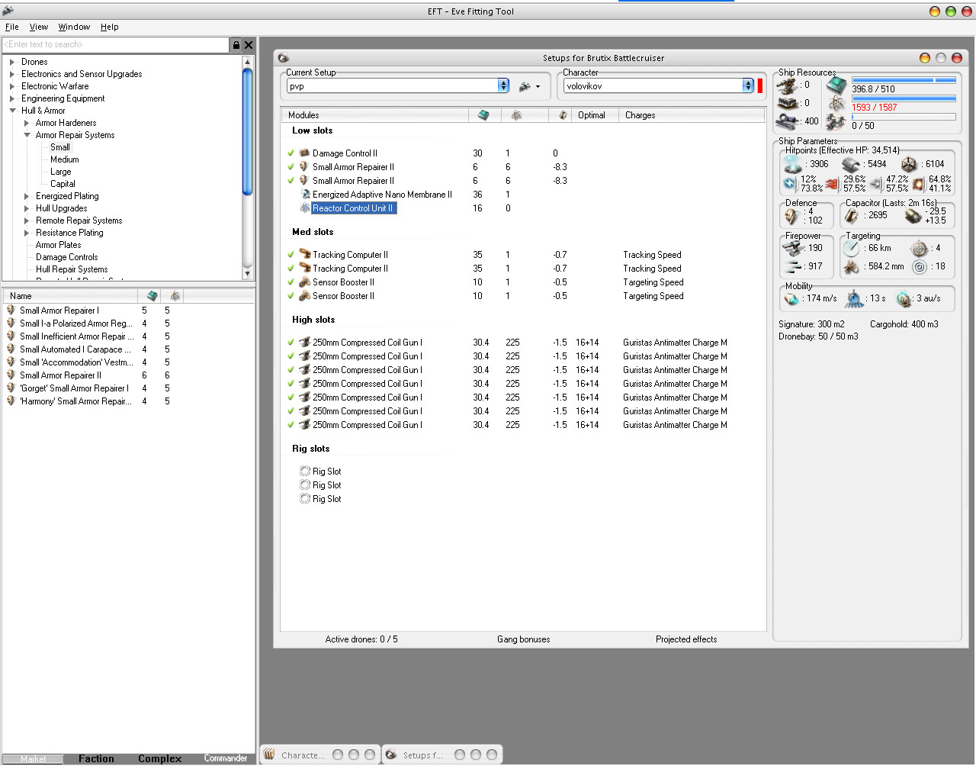This screenshot has width=976, height=766.
Task: Open the Window menu
Action: coord(74,27)
